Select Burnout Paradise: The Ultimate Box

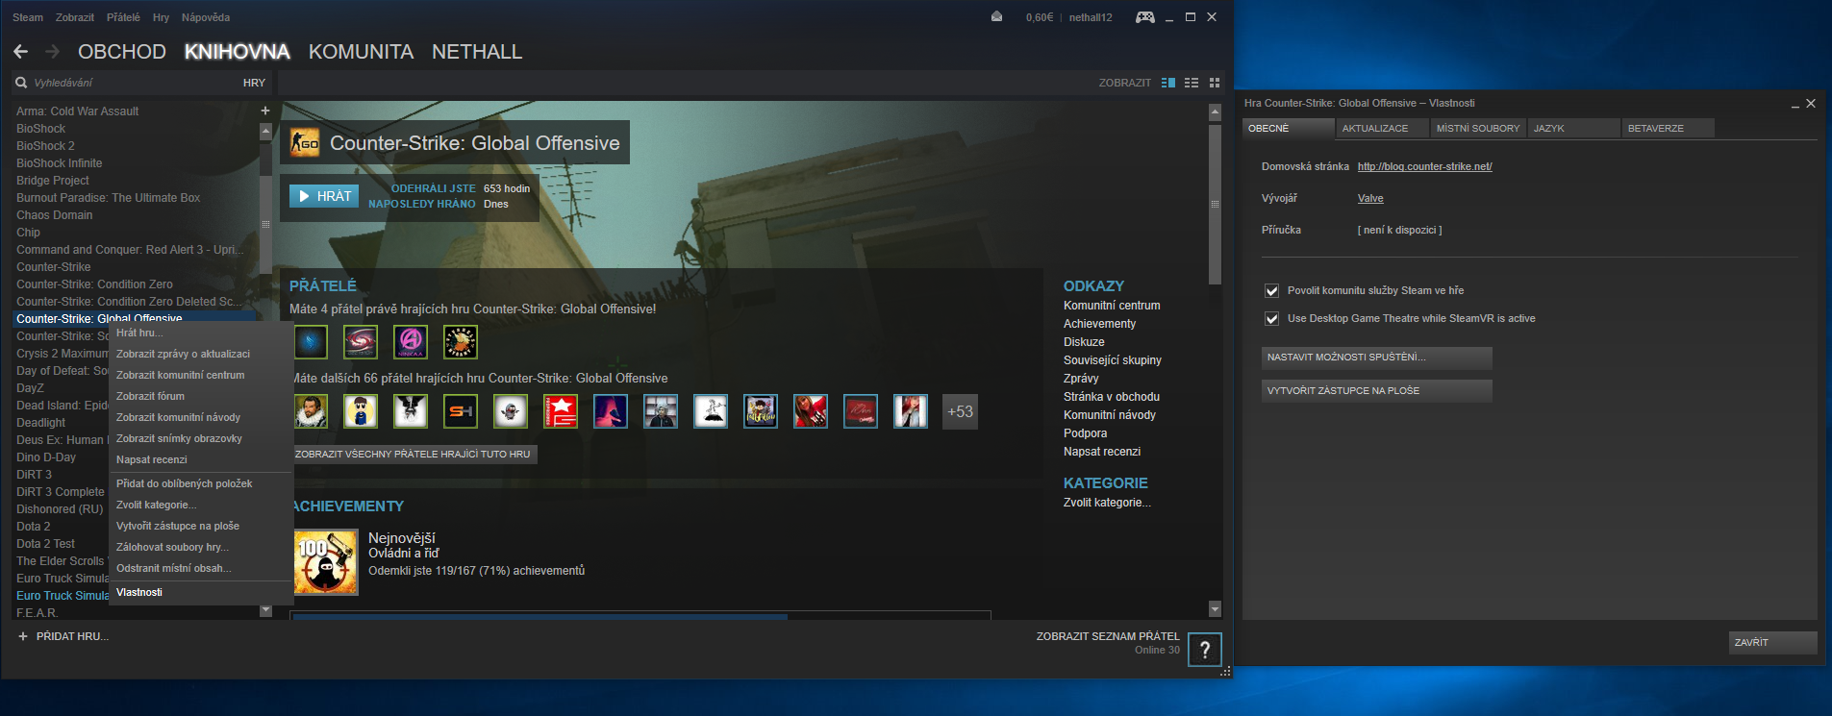tap(109, 198)
